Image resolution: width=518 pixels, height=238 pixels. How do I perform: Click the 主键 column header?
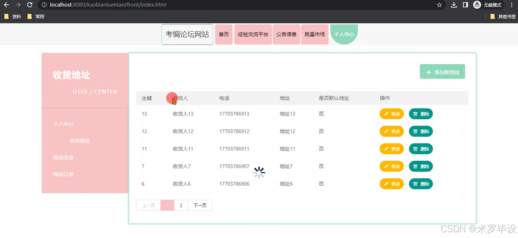pos(147,98)
